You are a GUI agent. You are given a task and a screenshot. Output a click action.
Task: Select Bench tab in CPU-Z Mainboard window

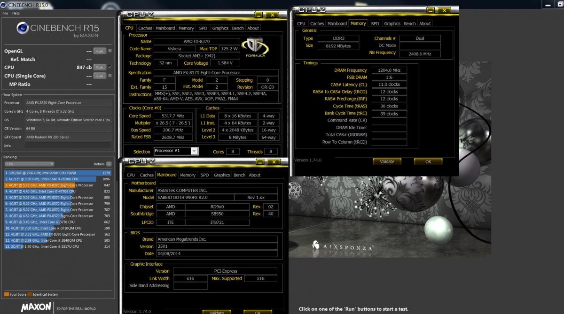click(239, 175)
